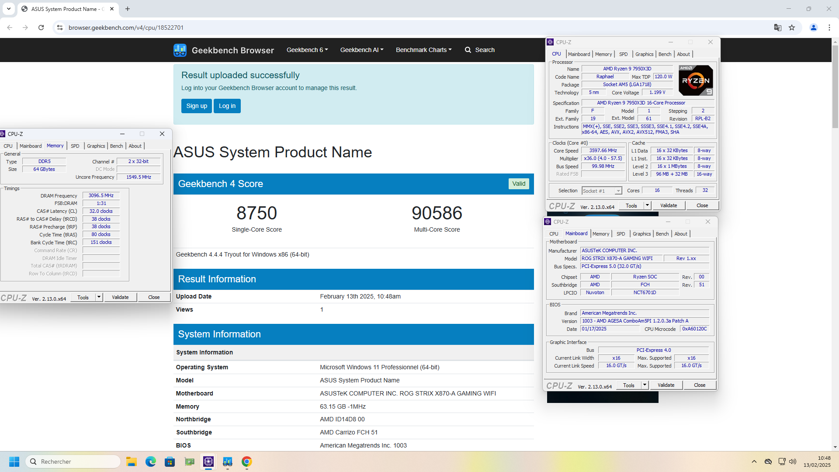The image size is (839, 472).
Task: Click the Valid badge on score header
Action: pos(519,184)
